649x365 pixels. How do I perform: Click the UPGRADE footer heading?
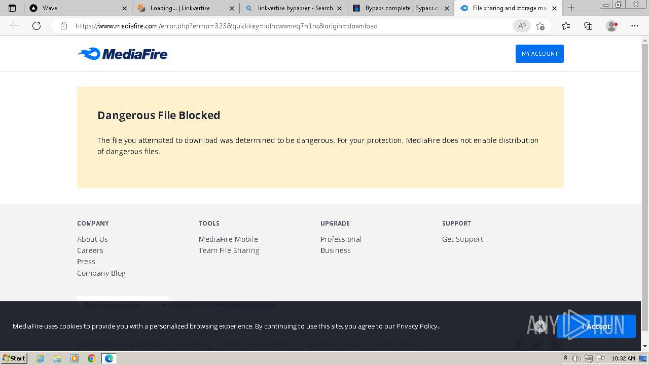[335, 223]
